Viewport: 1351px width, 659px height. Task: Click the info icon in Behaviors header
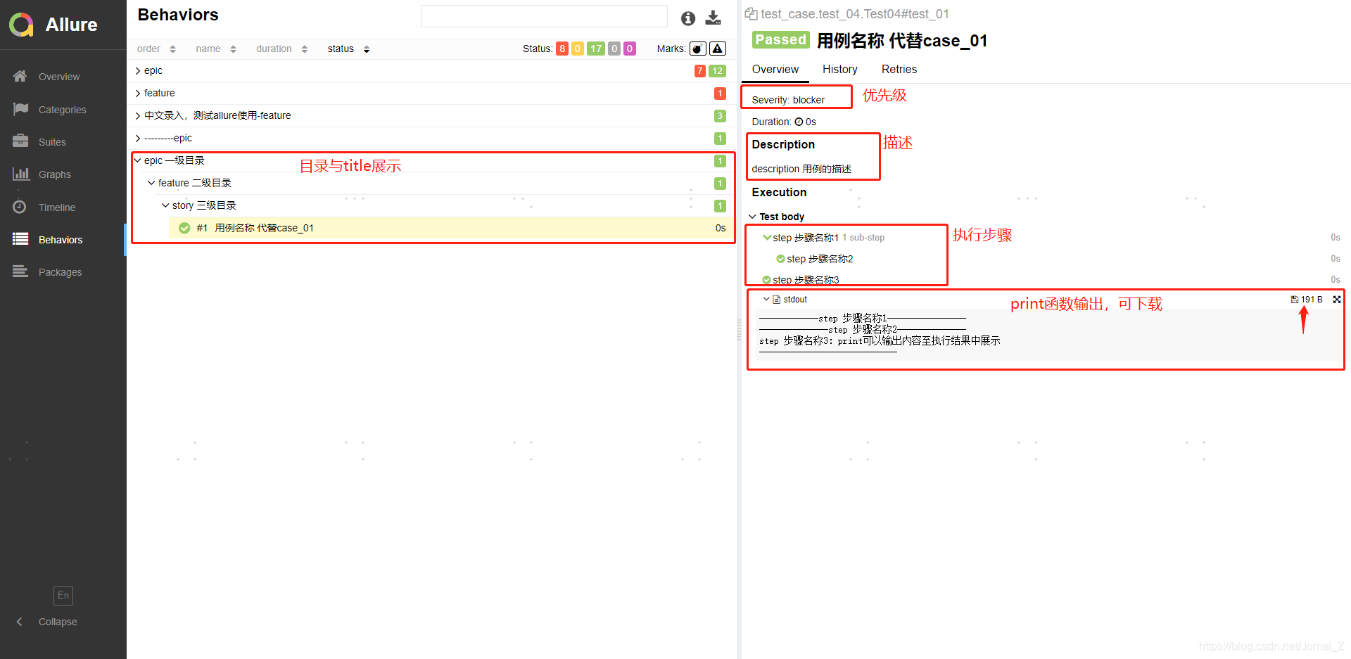point(688,18)
